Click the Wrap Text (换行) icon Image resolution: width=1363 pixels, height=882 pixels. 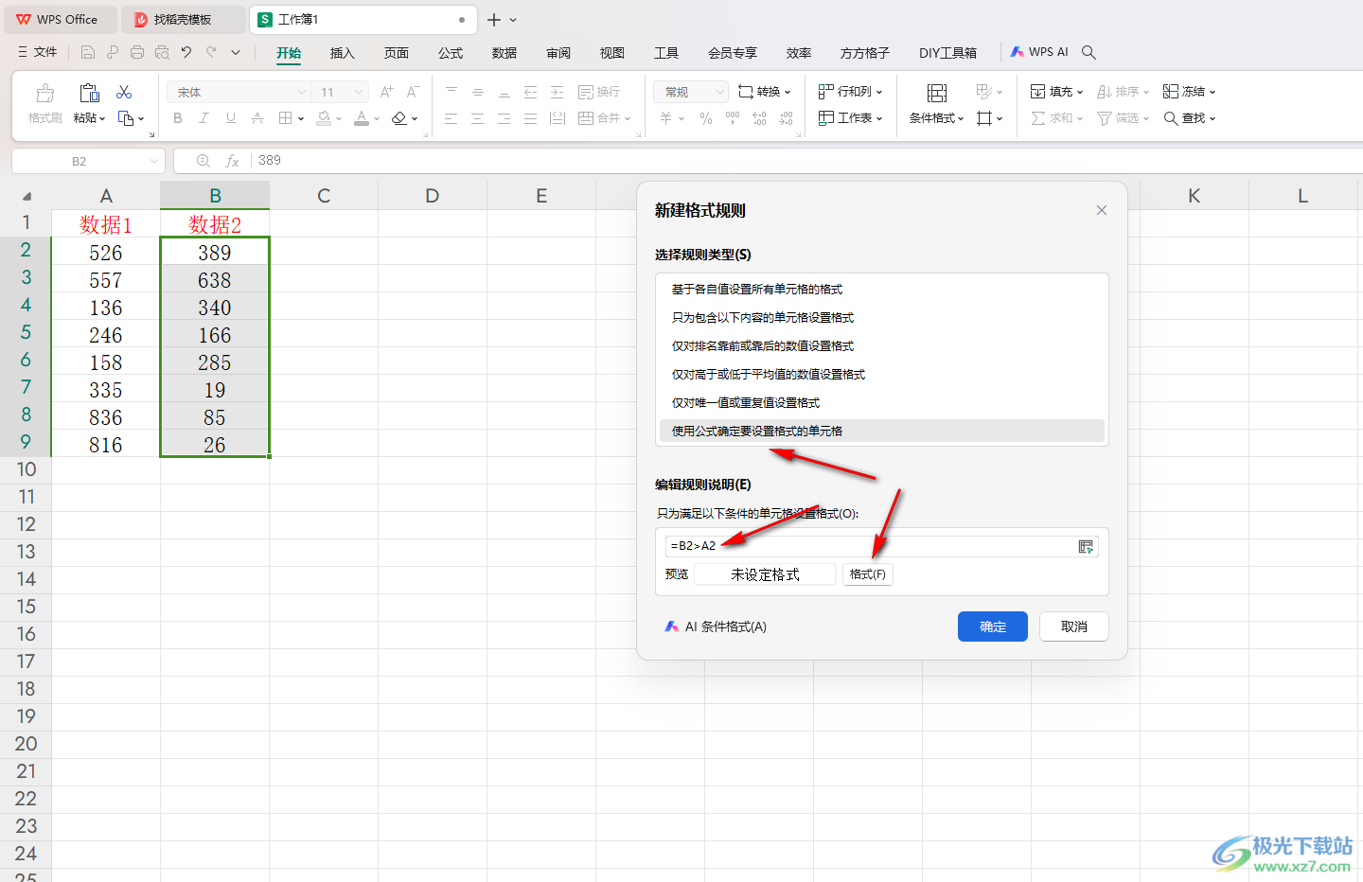pos(586,92)
